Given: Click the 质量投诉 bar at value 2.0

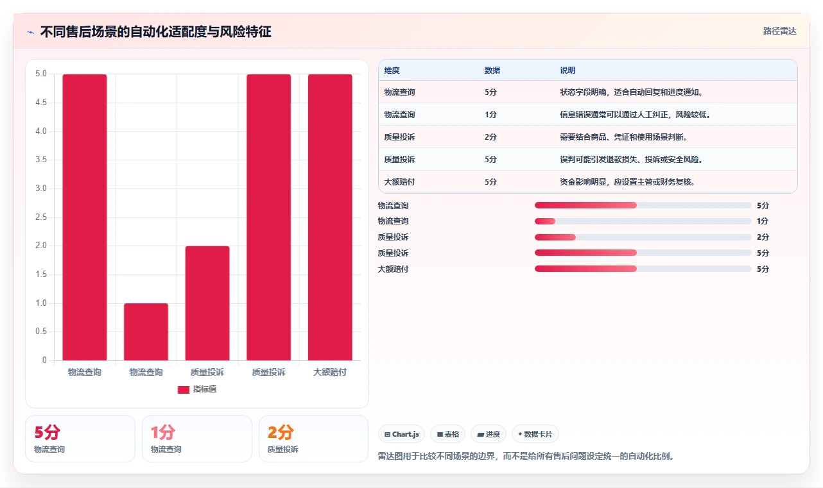Looking at the screenshot, I should (207, 303).
